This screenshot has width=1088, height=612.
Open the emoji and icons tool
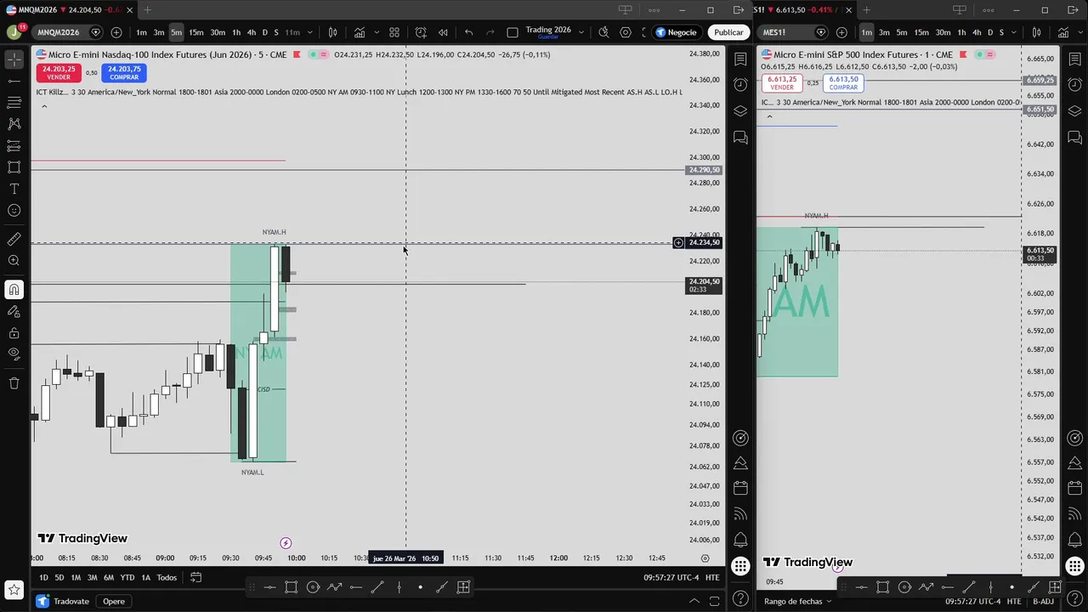coord(14,210)
